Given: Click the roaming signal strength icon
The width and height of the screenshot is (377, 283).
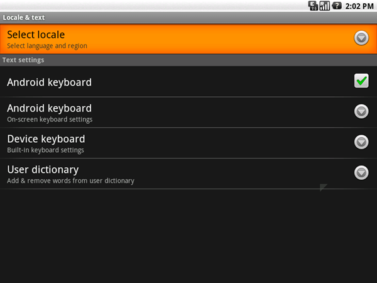Looking at the screenshot, I should tap(325, 6).
